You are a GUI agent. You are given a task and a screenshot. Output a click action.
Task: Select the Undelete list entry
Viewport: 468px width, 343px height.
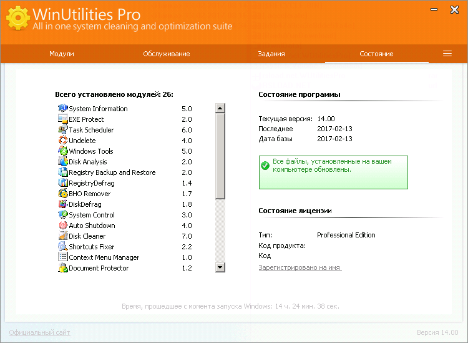82,141
